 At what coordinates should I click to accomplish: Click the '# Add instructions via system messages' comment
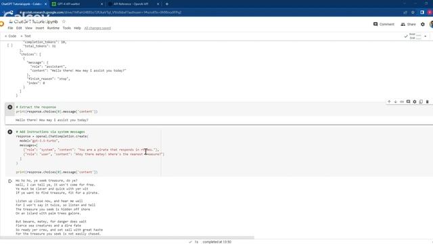click(50, 132)
